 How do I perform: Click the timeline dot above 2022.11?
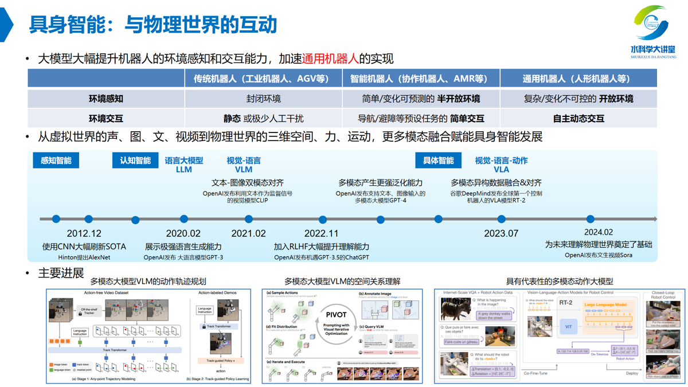(x=323, y=220)
